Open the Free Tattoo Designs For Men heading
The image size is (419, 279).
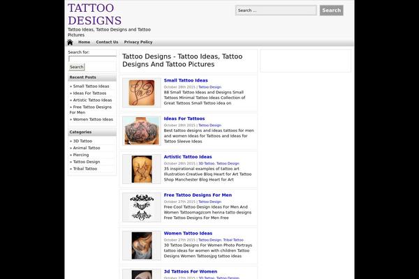[x=198, y=195]
